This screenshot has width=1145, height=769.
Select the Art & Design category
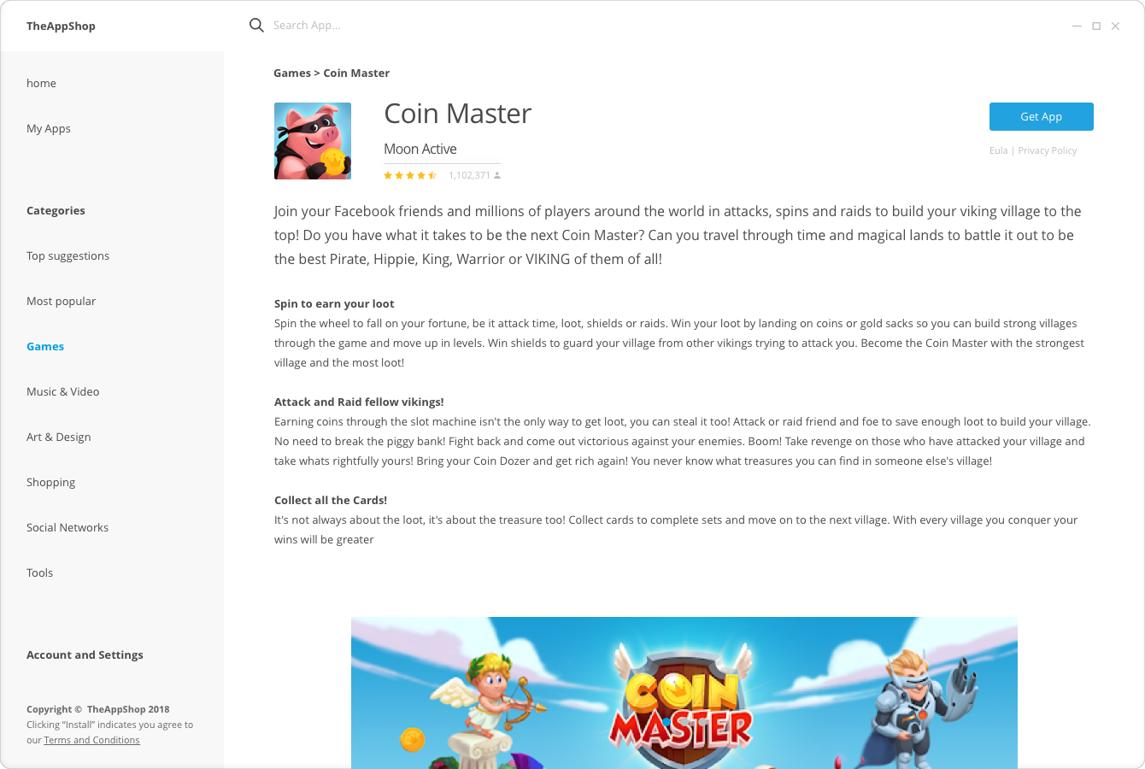(59, 437)
